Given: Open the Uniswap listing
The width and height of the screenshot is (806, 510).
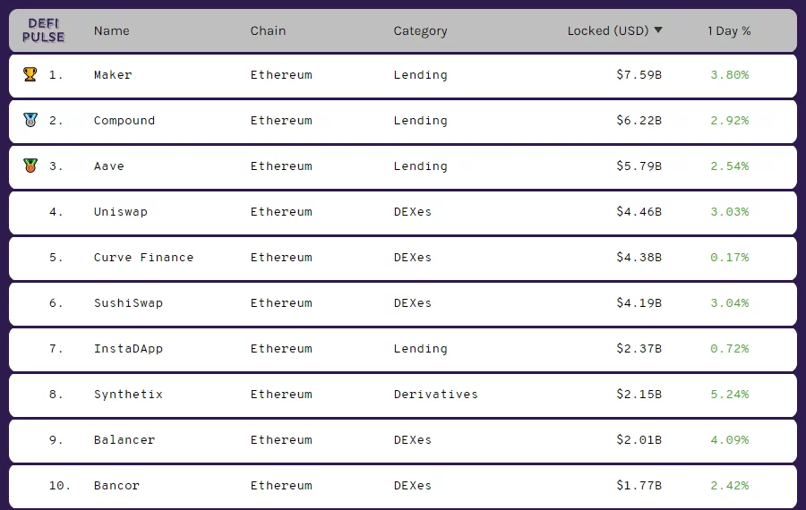Looking at the screenshot, I should pos(121,212).
